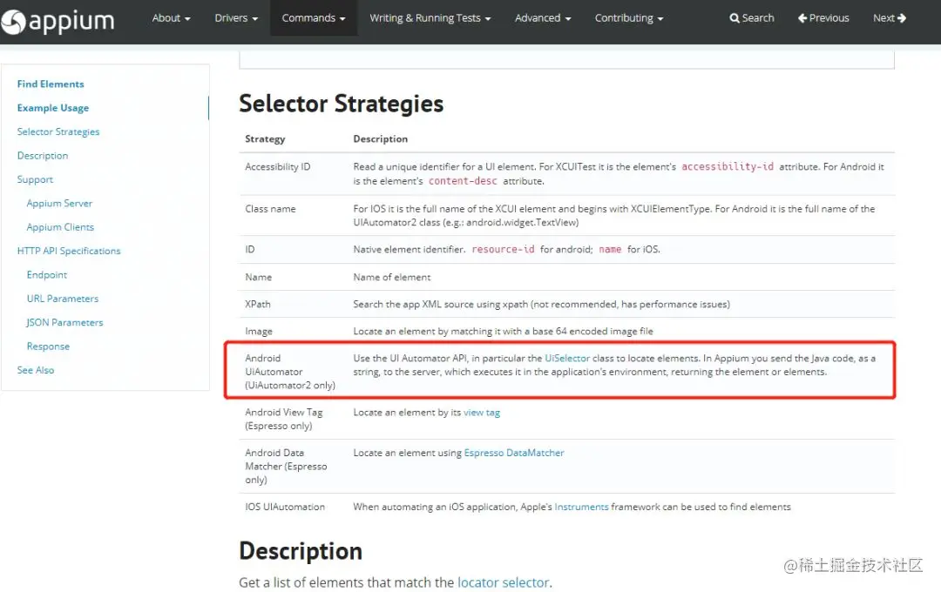Open Find Elements in sidebar
Viewport: 941px width, 592px height.
pyautogui.click(x=51, y=84)
